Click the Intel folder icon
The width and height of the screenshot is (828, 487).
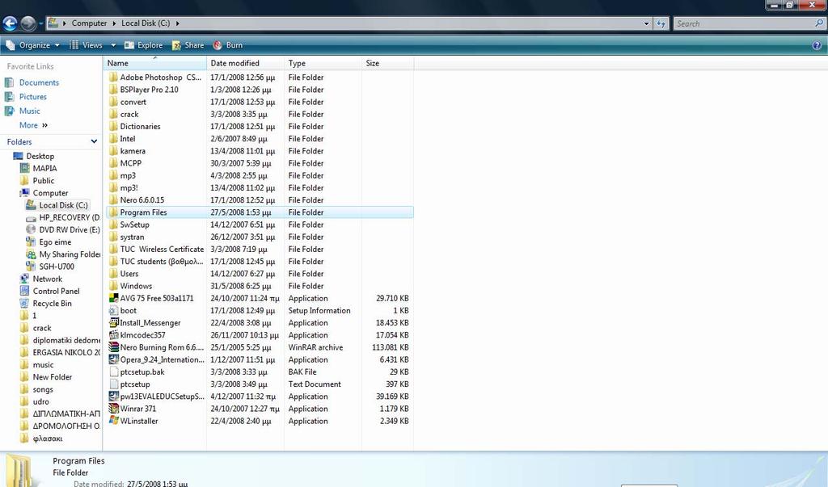coord(113,139)
